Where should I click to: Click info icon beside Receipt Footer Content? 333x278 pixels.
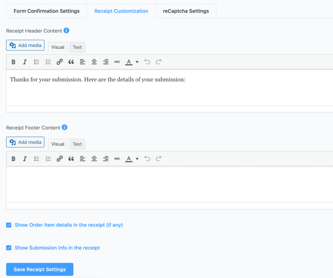click(x=65, y=127)
